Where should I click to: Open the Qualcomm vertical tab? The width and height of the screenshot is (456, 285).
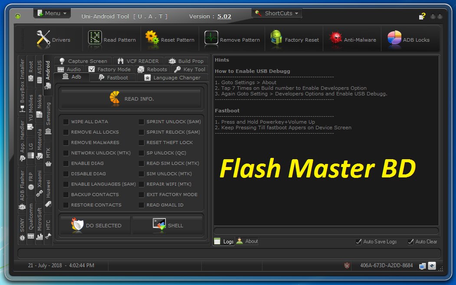[31, 221]
